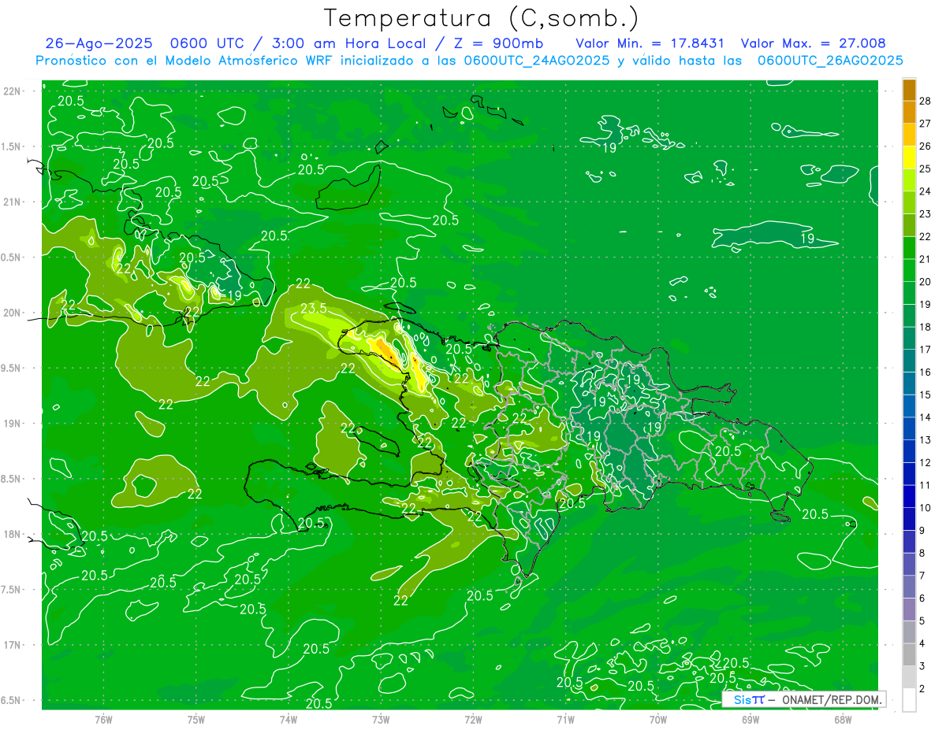Click the title "Temperatura (C,somb.)"
This screenshot has width=946, height=730.
[x=482, y=18]
